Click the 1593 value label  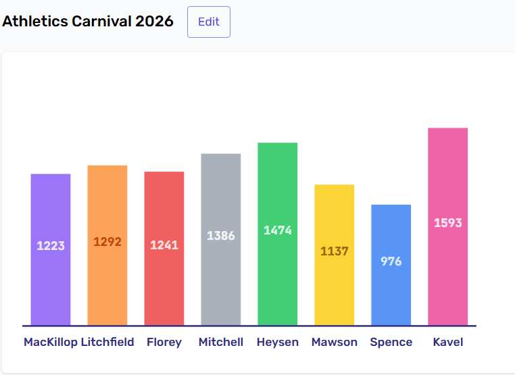(x=448, y=223)
